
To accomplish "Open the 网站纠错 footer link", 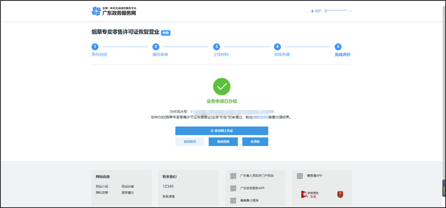I will tap(128, 187).
